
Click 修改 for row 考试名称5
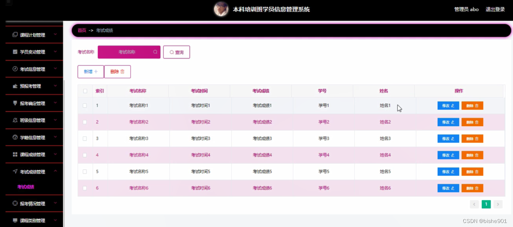(x=448, y=172)
